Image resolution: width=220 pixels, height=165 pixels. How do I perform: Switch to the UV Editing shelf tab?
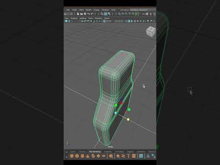(119, 152)
